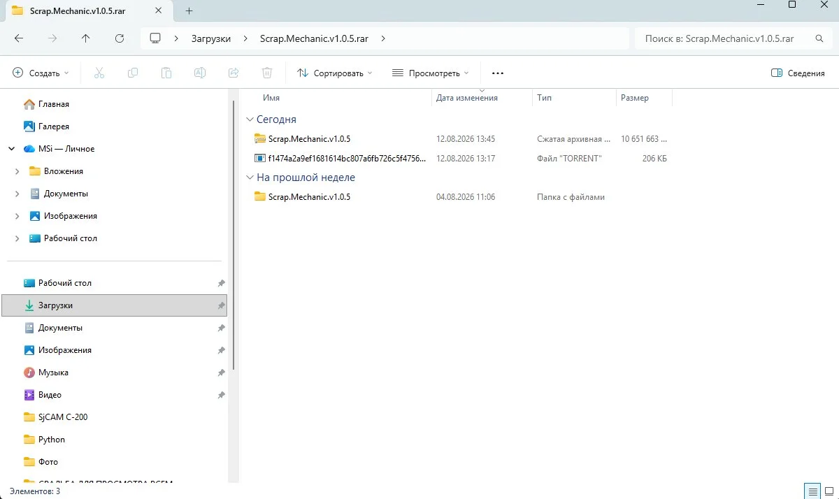This screenshot has height=499, width=839.
Task: Click the Paste clipboard icon
Action: click(x=166, y=73)
